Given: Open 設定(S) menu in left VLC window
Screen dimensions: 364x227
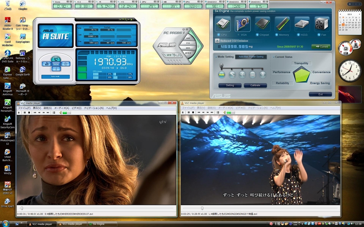Looking at the screenshot, I should 48,108.
